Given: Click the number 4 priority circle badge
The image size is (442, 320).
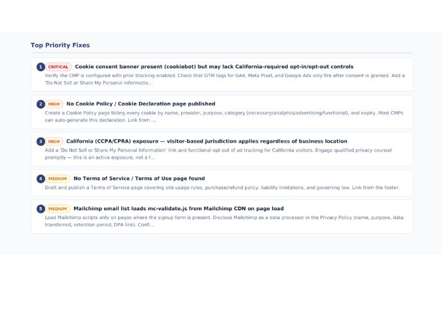Looking at the screenshot, I should pos(40,179).
